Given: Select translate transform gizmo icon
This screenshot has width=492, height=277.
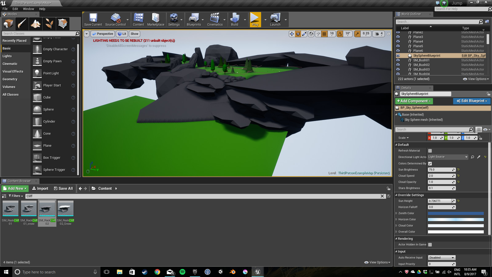Looking at the screenshot, I should click(x=292, y=34).
